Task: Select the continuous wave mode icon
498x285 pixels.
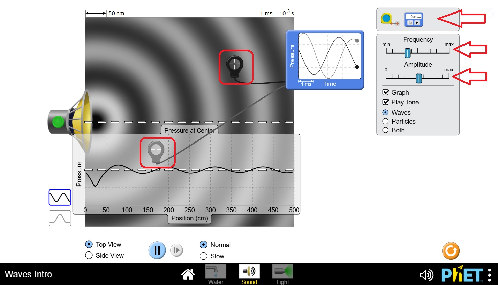Action: pyautogui.click(x=60, y=197)
